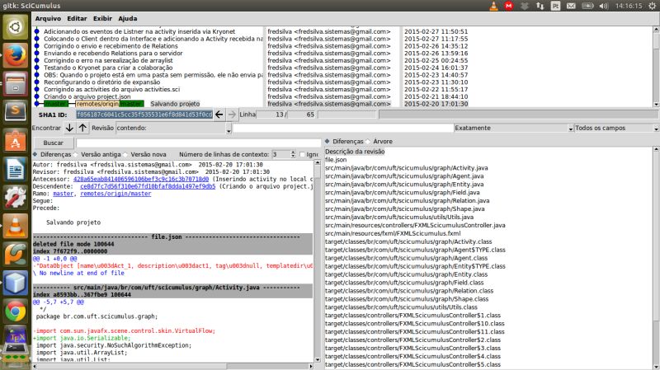Click the Buscar button
The height and width of the screenshot is (370, 660).
tap(53, 143)
